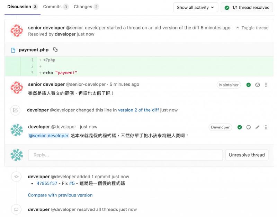
Task: Click the resolved all threads comment icon
Action: [x=16, y=209]
